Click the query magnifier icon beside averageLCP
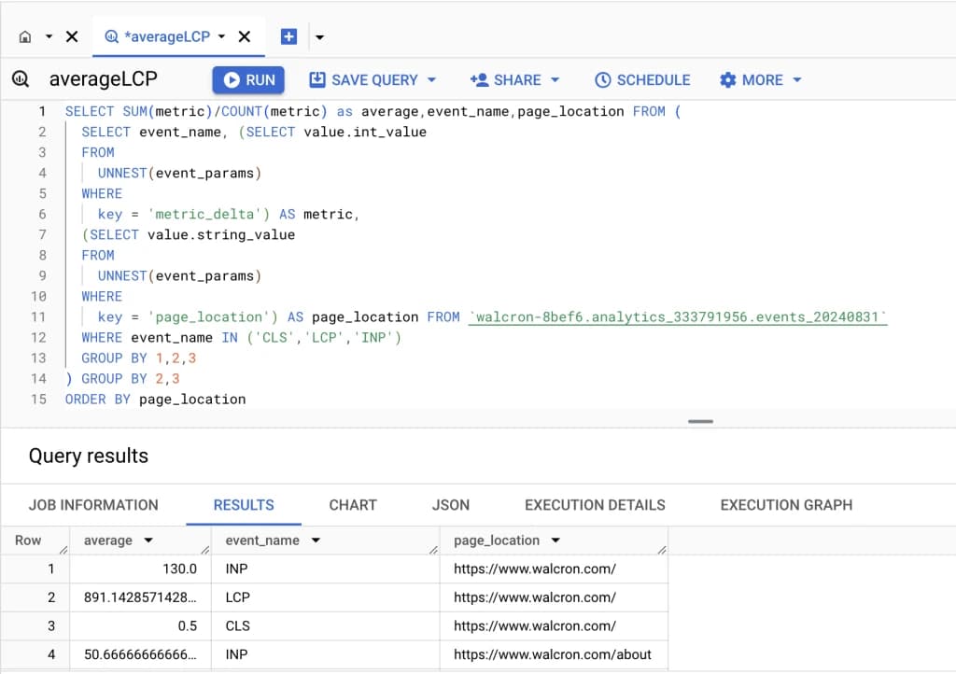The width and height of the screenshot is (956, 674). [x=21, y=79]
